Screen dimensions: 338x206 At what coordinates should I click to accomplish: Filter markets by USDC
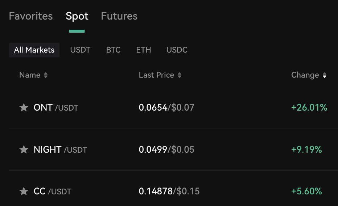pos(177,50)
